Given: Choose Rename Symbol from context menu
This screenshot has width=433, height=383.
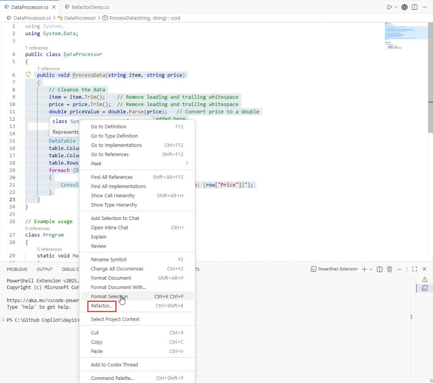Looking at the screenshot, I should click(x=137, y=260).
